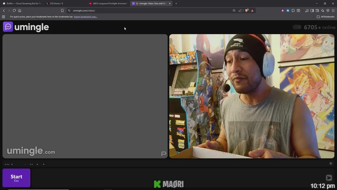Click Import bookmarks now link
This screenshot has width=337, height=190.
[85, 17]
